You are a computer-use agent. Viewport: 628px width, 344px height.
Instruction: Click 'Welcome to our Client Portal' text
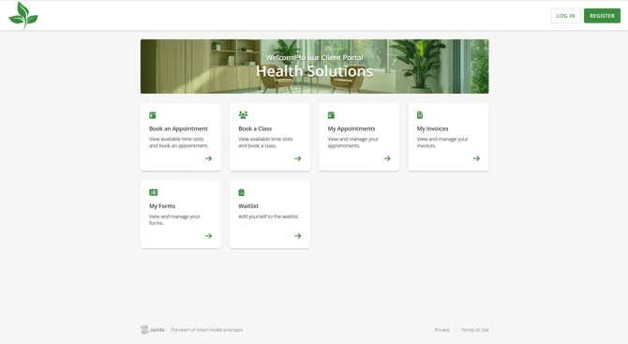click(314, 58)
